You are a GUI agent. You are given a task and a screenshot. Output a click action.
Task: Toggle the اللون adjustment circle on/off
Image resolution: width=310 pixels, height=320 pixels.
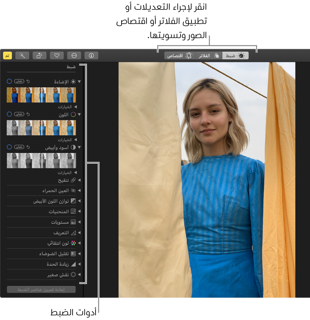(x=9, y=114)
